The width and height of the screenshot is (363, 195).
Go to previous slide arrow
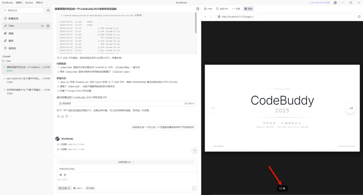point(214,108)
